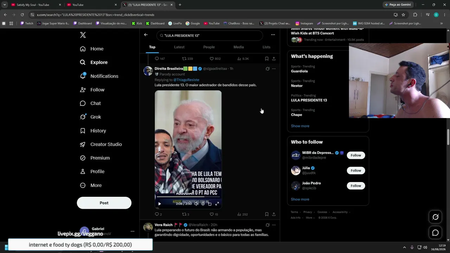Open Premium in the sidebar

click(95, 158)
